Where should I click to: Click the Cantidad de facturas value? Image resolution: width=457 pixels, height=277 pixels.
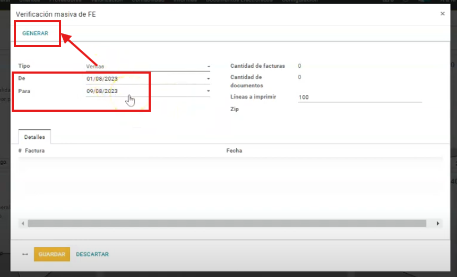299,66
